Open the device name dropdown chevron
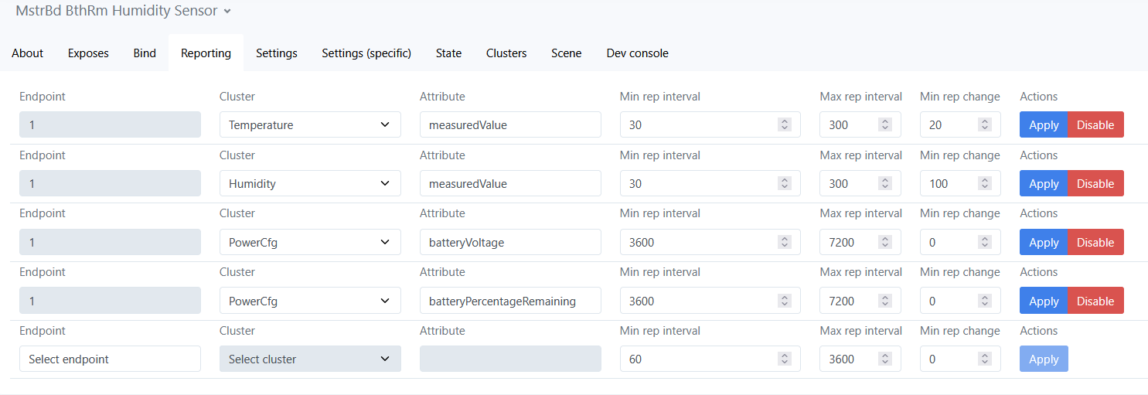Viewport: 1148px width, 395px height. pyautogui.click(x=227, y=12)
